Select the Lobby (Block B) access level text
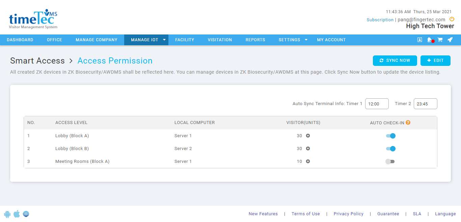The width and height of the screenshot is (461, 222). [x=72, y=149]
